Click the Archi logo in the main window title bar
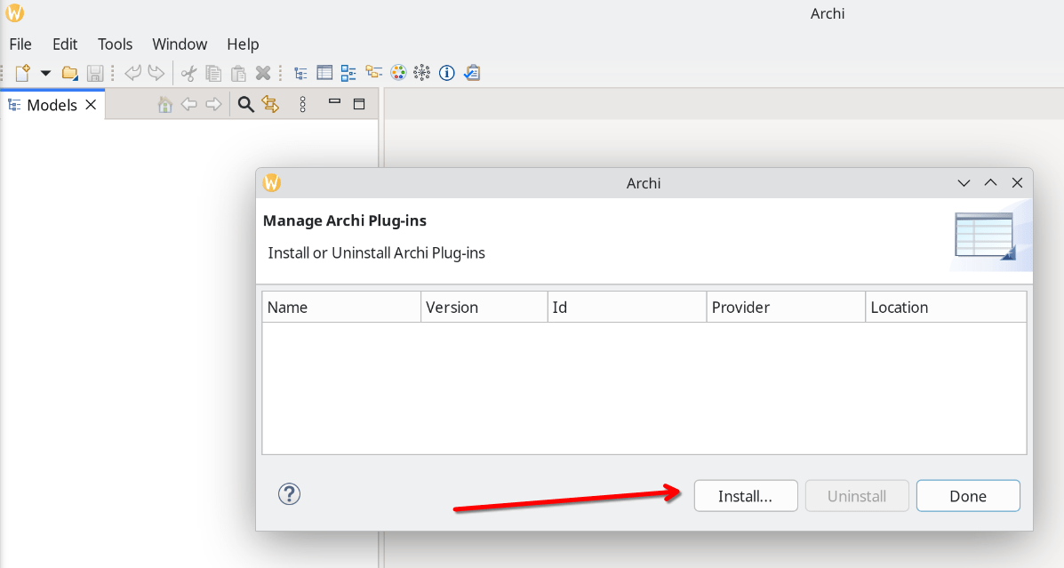The image size is (1064, 568). [x=14, y=13]
